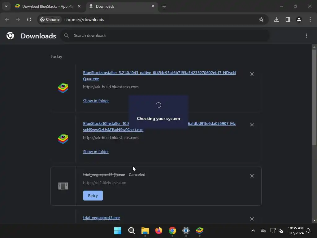The width and height of the screenshot is (317, 238).
Task: Select the Downloads tab
Action: pos(121,7)
